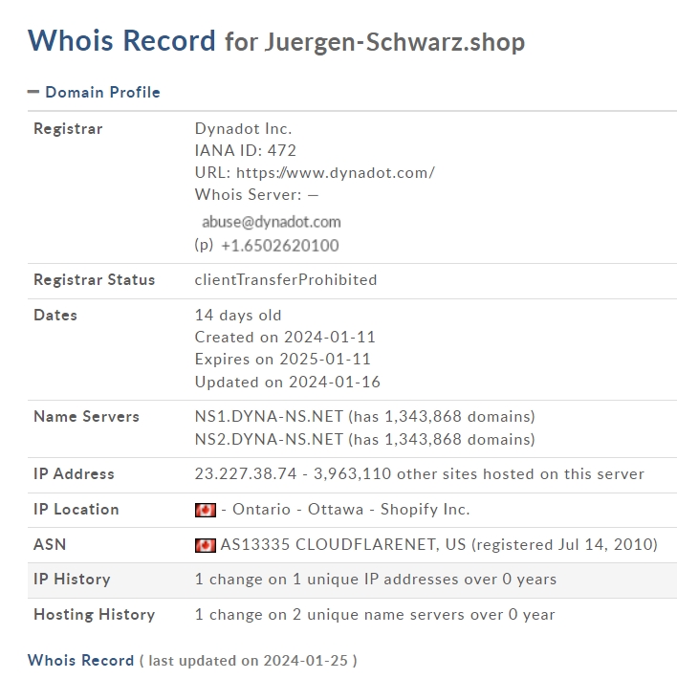The width and height of the screenshot is (677, 679).
Task: Select the phone number +1.6502620100
Action: 280,246
